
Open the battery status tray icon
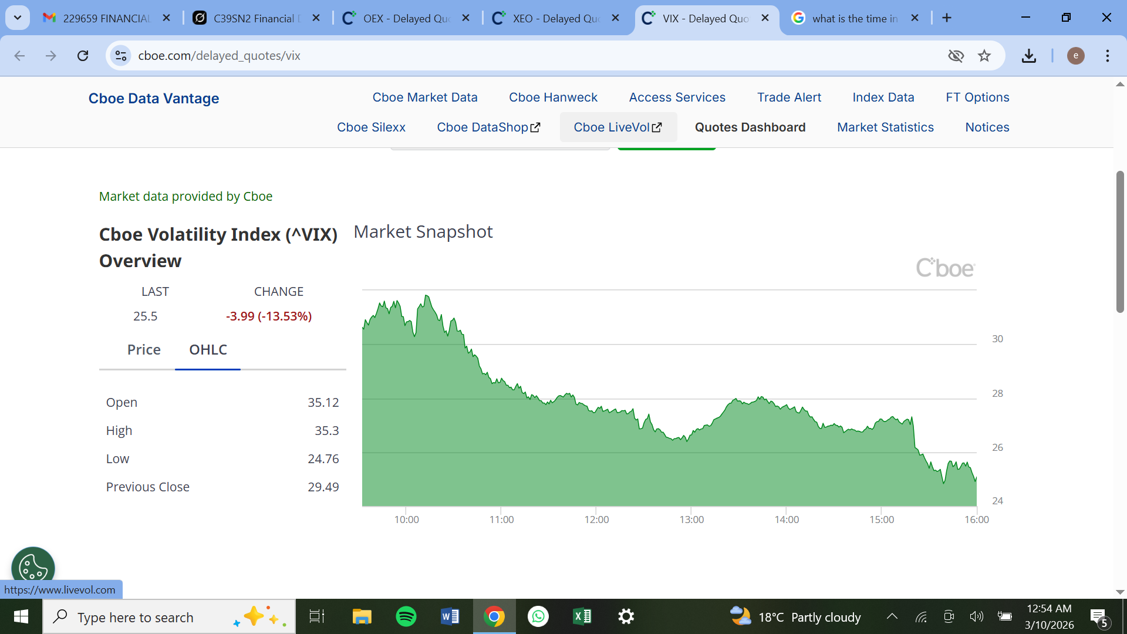tap(1004, 616)
